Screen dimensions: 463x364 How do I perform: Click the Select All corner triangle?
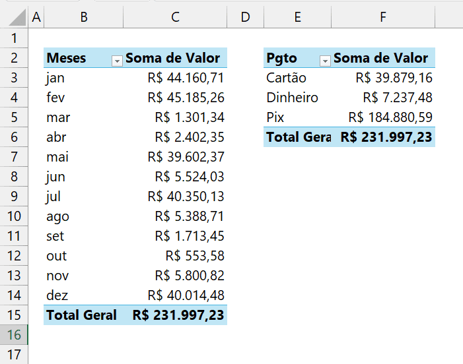coord(17,17)
